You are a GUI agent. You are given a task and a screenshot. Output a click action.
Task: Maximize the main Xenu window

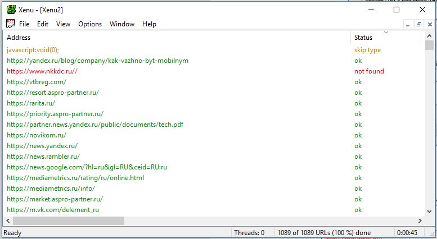[x=397, y=10]
